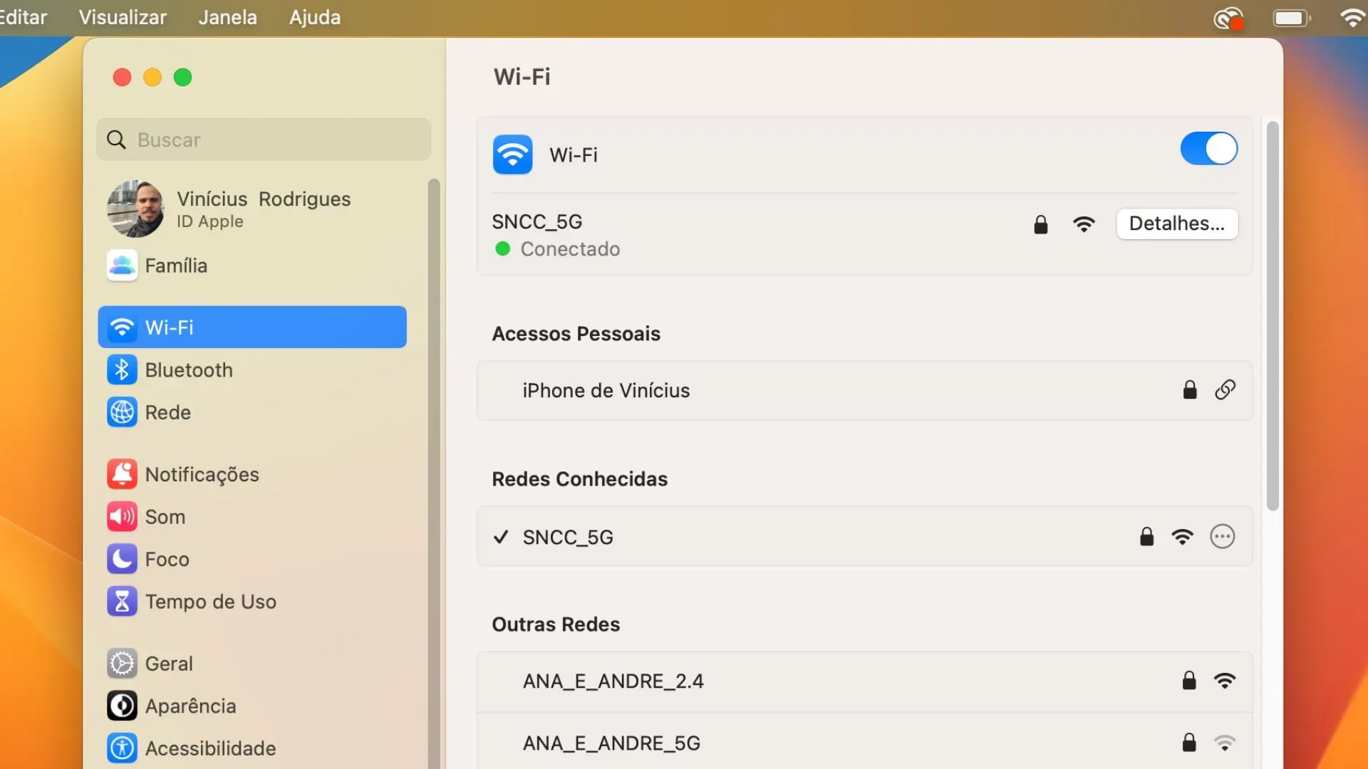Viewport: 1368px width, 769px height.
Task: Open the Ajuda menu
Action: [313, 17]
